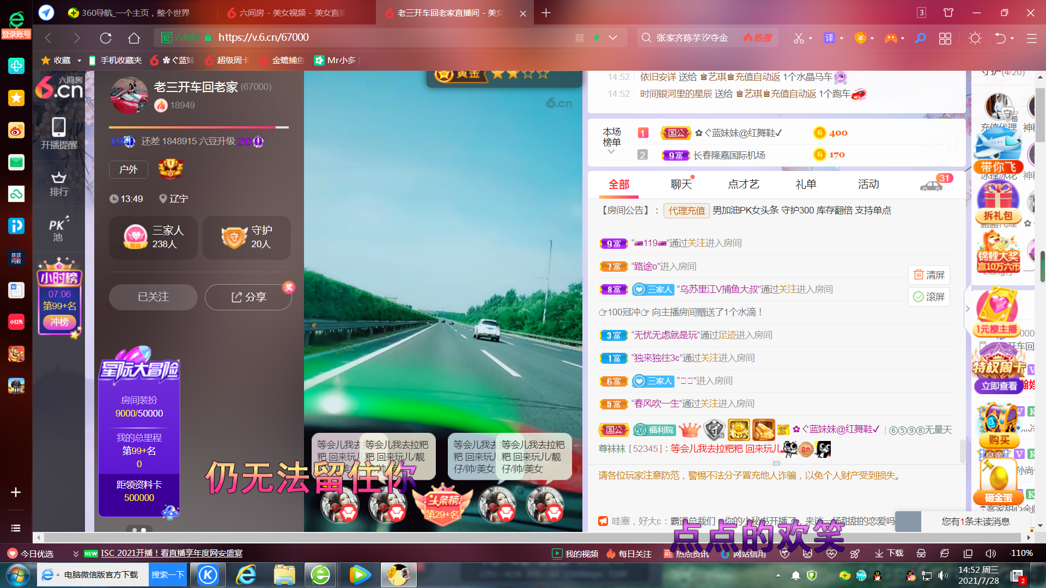Toggle the 滚屏 auto-scroll option
The image size is (1046, 588).
click(929, 297)
